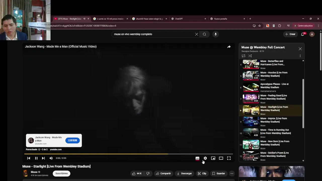Play Hoodoo from the playlist
Screen dimensions: 322x181
click(x=270, y=76)
